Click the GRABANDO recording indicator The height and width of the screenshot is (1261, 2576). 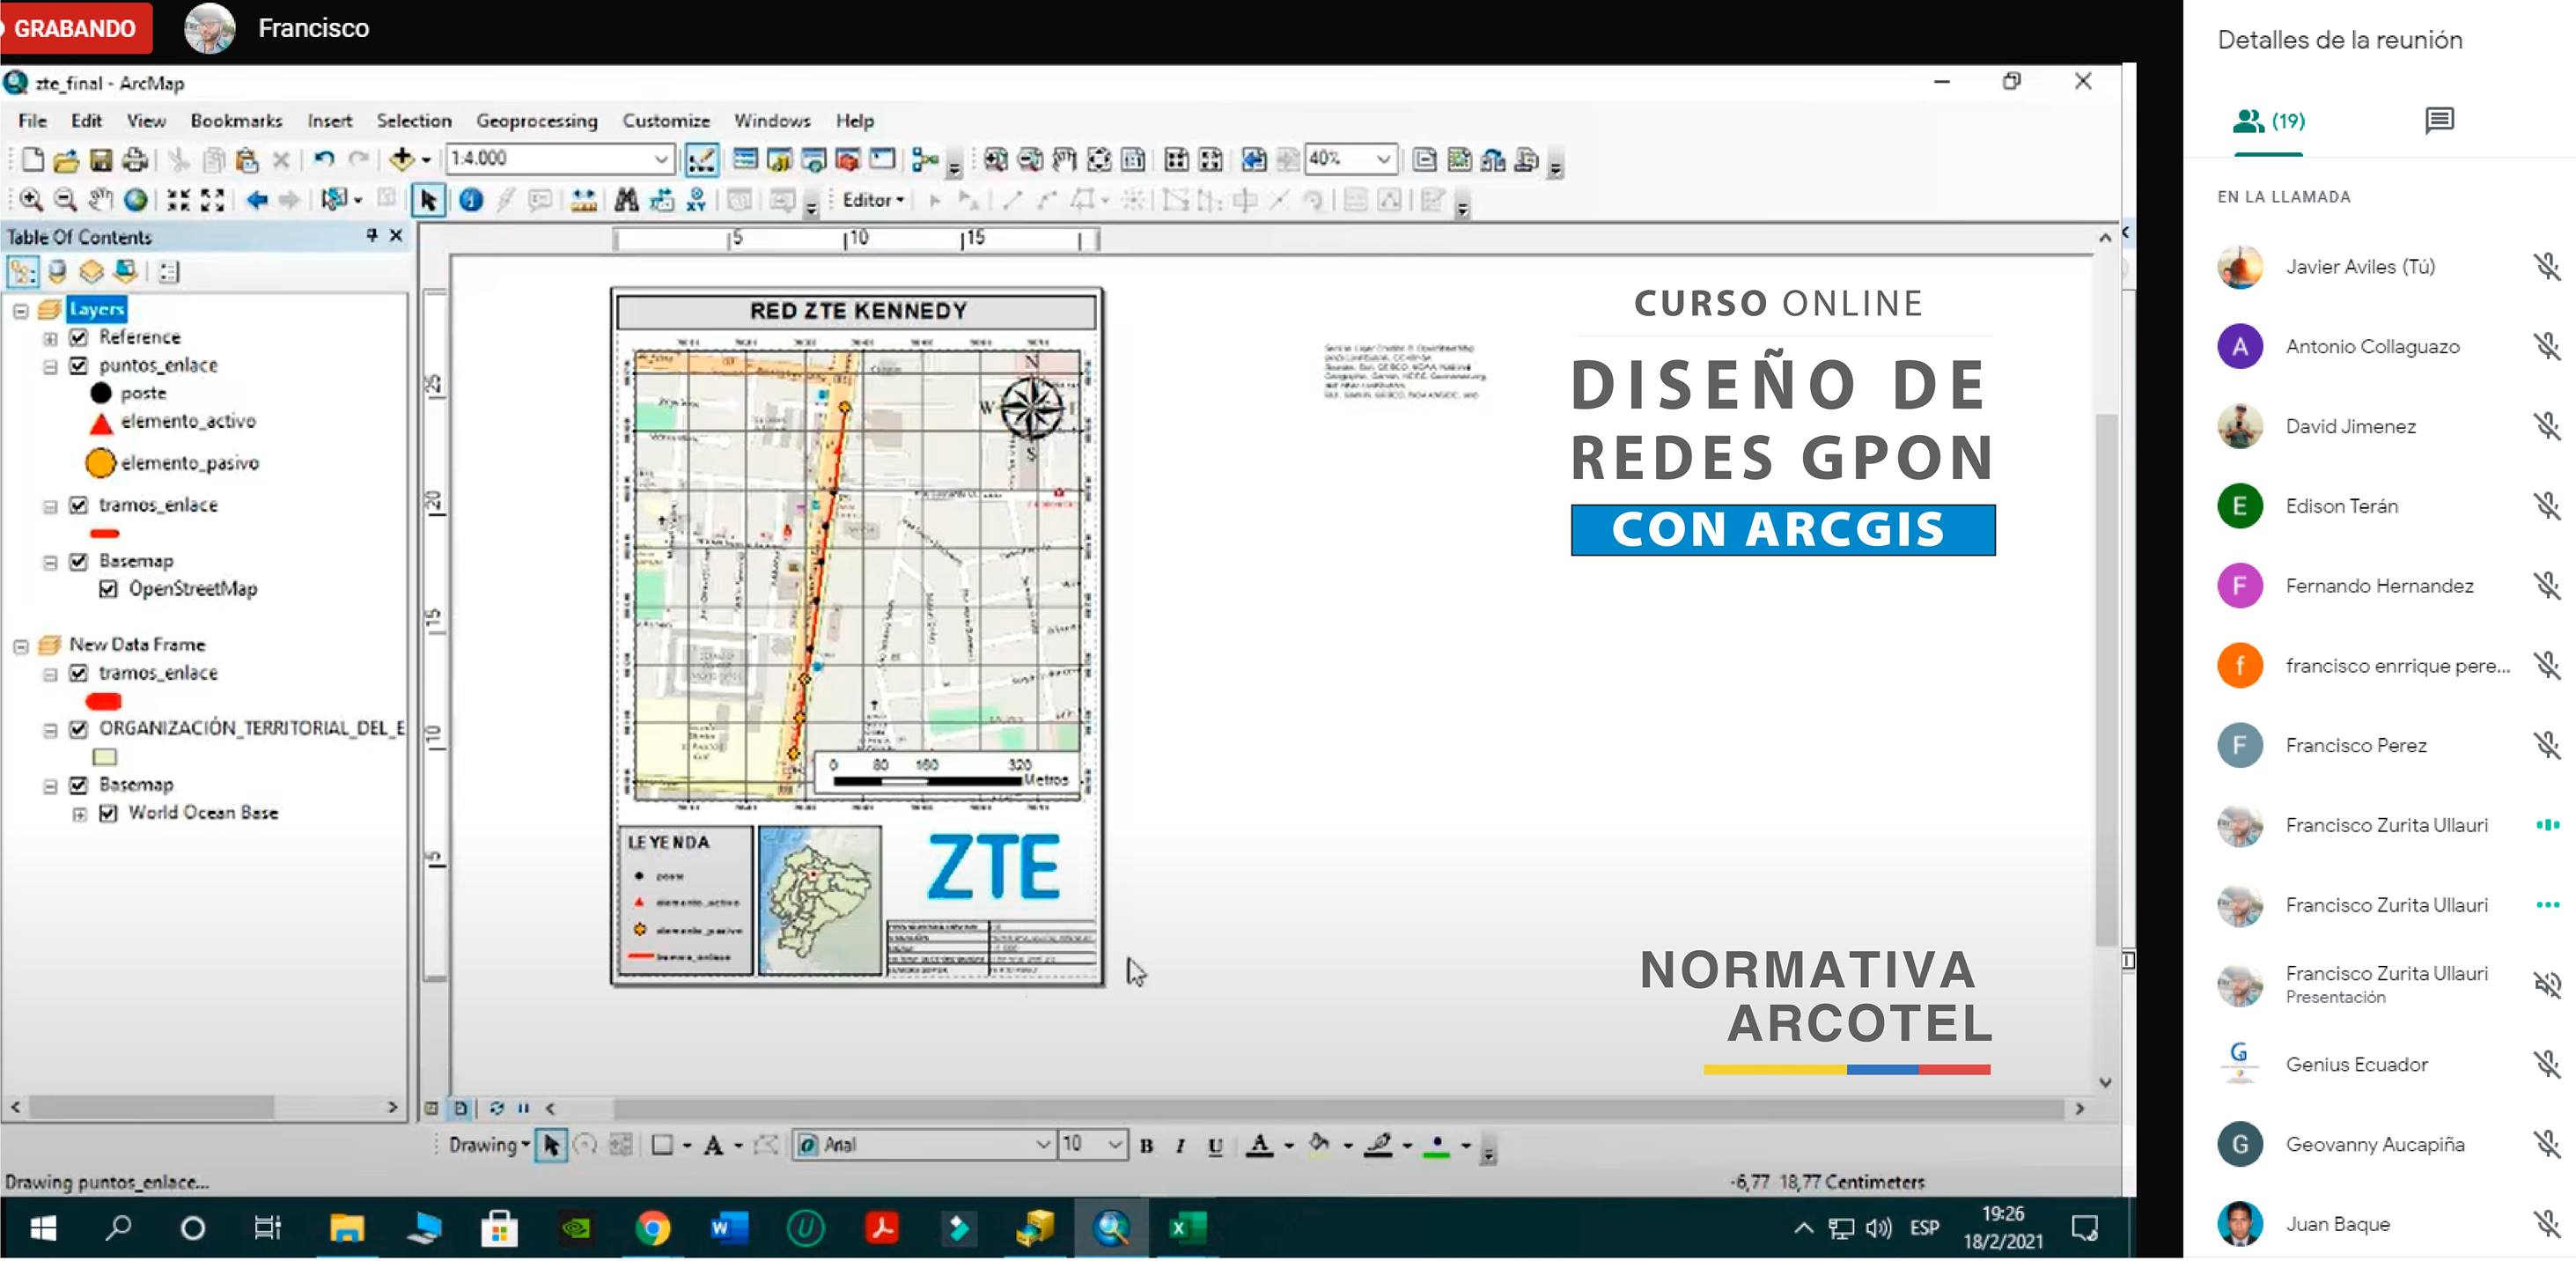(x=76, y=28)
